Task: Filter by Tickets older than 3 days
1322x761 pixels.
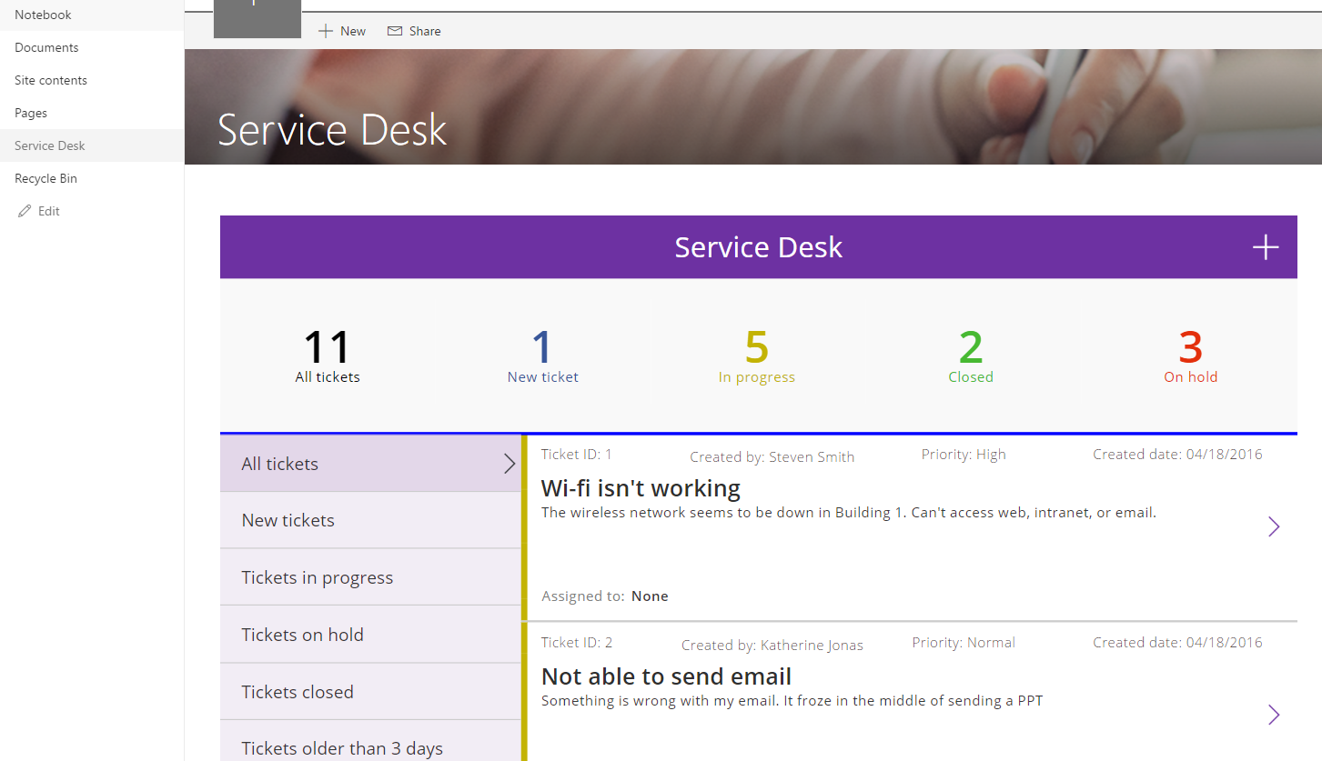Action: [x=341, y=747]
